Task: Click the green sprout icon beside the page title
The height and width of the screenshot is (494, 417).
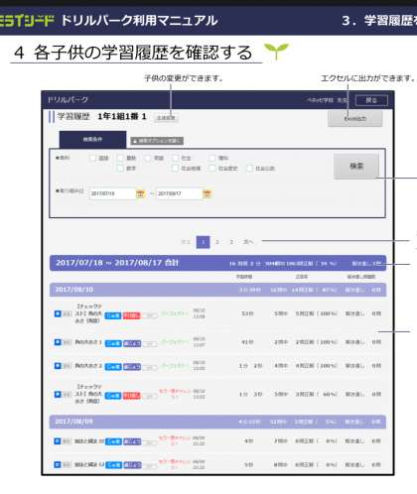Action: [276, 52]
